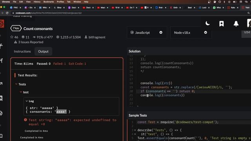Click the author icon beside bitfragment

coord(86,37)
